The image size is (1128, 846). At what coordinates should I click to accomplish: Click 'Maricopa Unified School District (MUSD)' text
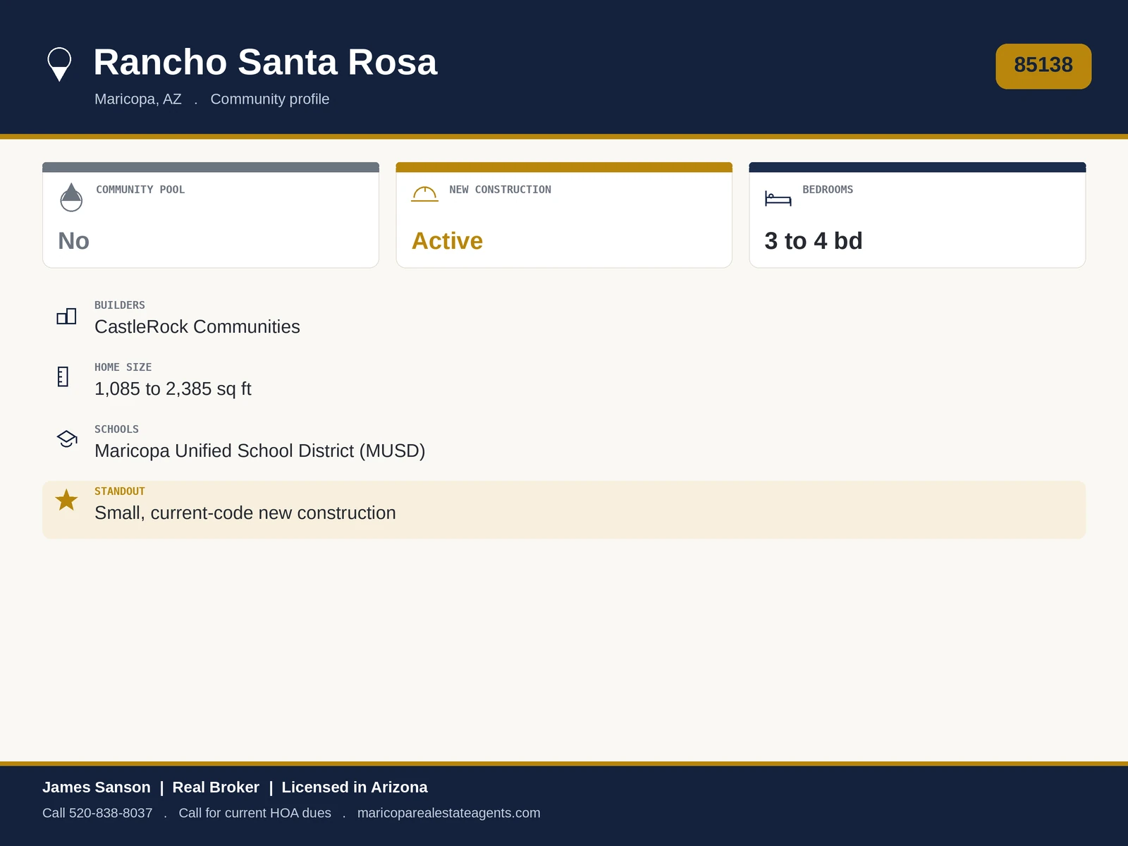coord(260,451)
